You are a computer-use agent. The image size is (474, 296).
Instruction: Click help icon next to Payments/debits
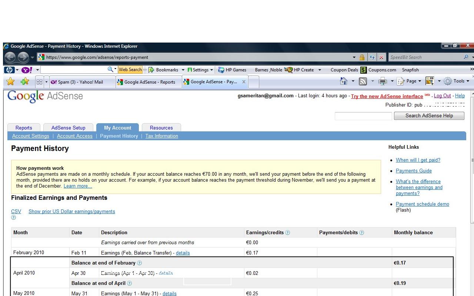tap(362, 233)
